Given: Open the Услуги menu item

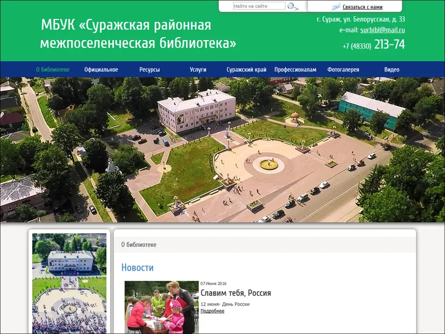Looking at the screenshot, I should (x=198, y=70).
